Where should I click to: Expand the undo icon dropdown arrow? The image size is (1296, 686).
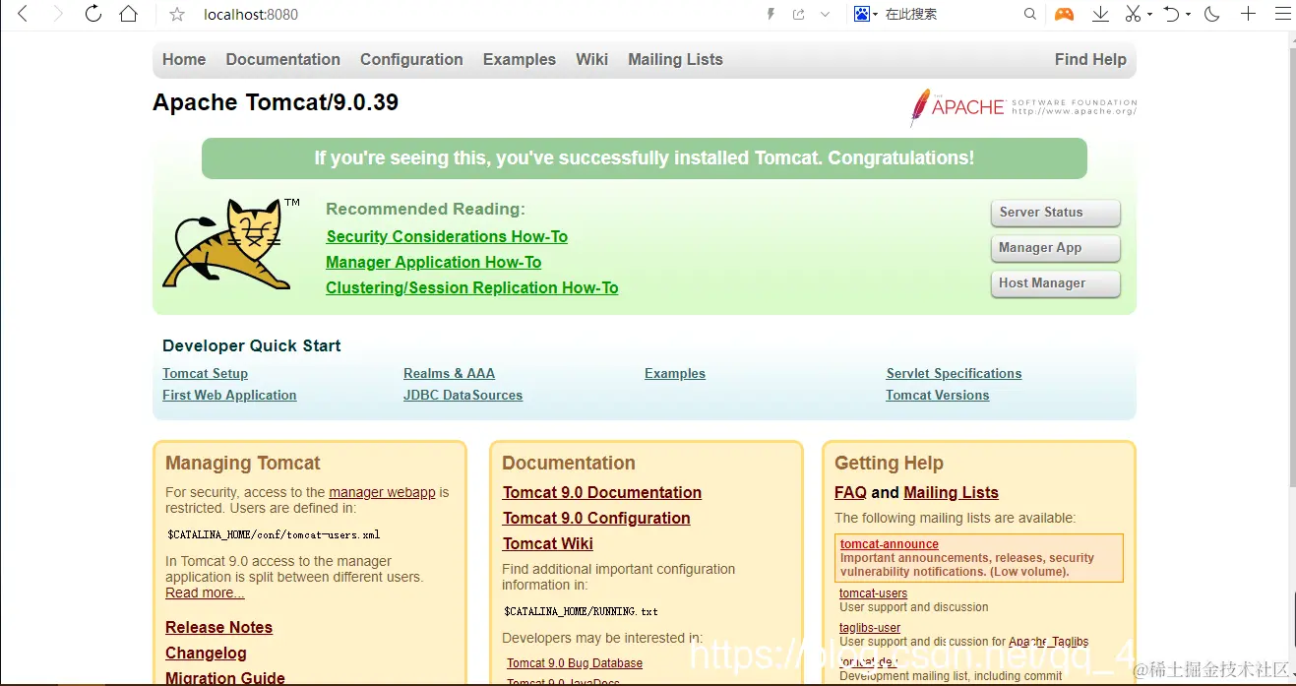point(1188,15)
